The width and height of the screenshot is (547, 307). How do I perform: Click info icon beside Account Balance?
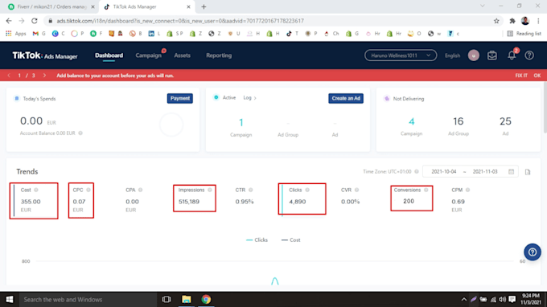click(x=80, y=133)
